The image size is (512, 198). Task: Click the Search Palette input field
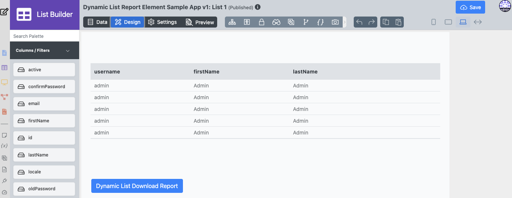[45, 36]
